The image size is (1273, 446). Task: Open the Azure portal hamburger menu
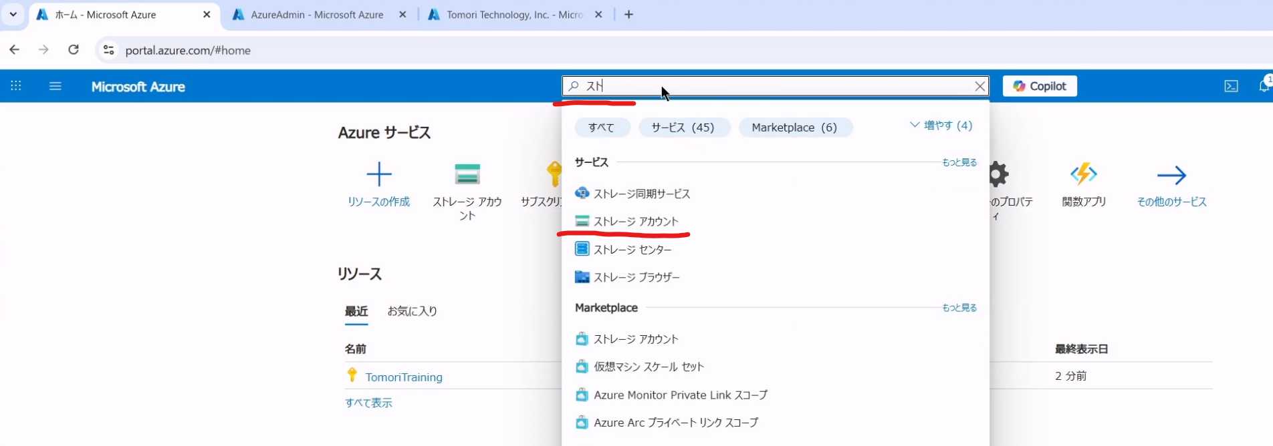pos(55,86)
